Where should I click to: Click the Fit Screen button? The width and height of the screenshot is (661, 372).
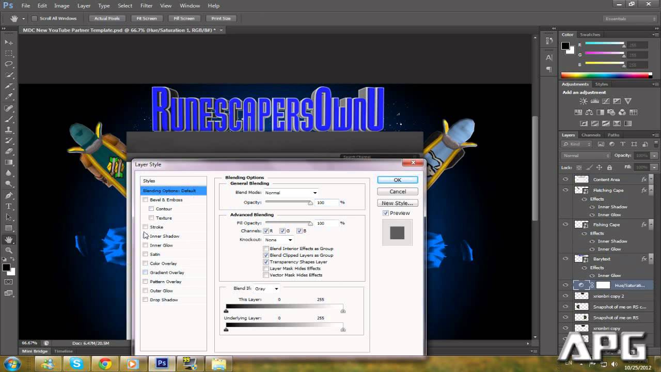pos(147,19)
